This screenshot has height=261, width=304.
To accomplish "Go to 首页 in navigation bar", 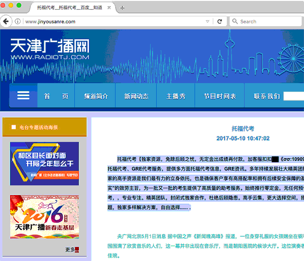I will coord(56,96).
